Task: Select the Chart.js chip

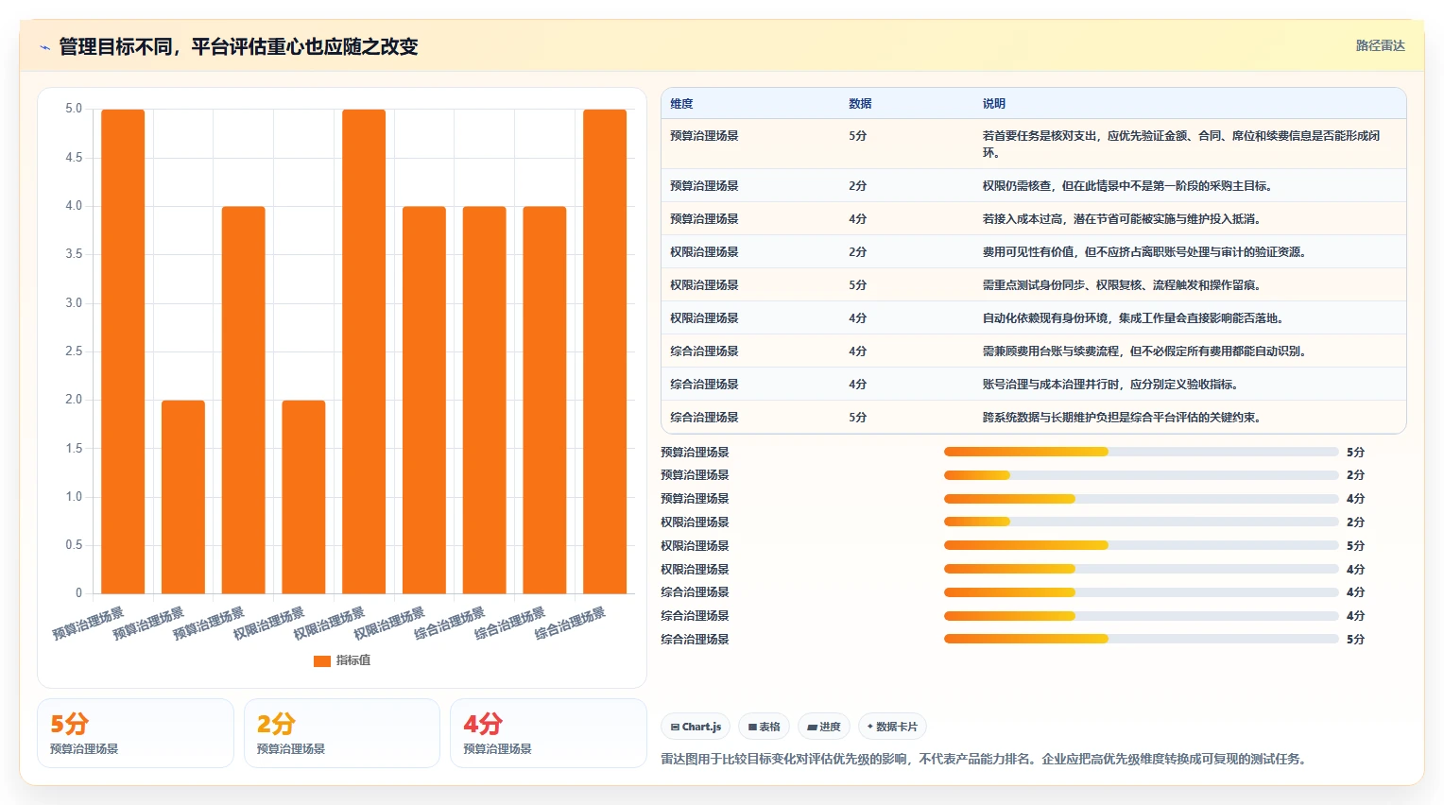Action: (696, 727)
